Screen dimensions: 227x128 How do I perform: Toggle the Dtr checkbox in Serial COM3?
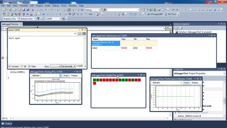click(x=22, y=66)
